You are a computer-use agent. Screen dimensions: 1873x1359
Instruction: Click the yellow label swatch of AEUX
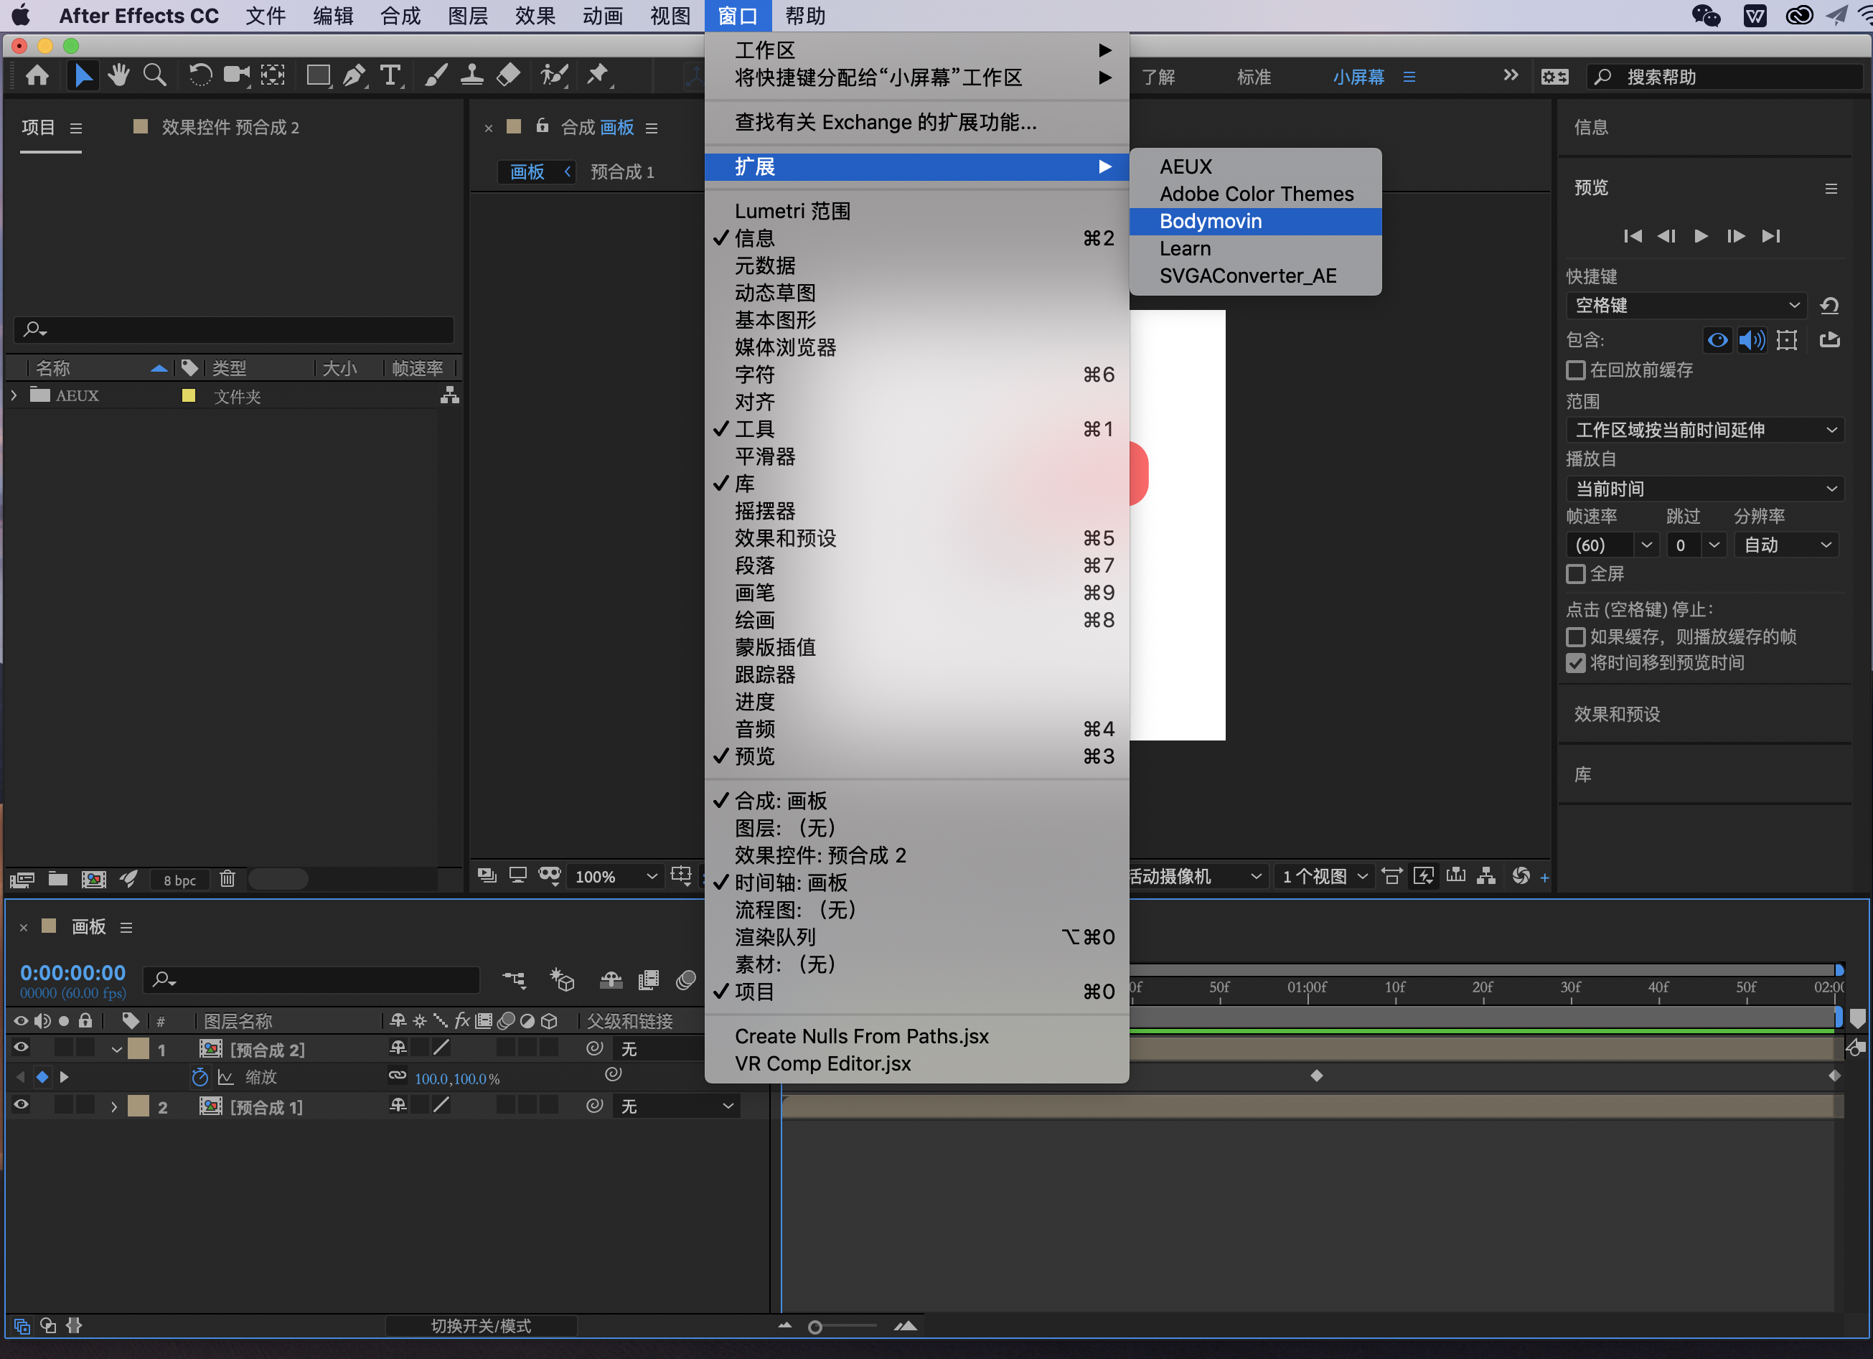[189, 395]
